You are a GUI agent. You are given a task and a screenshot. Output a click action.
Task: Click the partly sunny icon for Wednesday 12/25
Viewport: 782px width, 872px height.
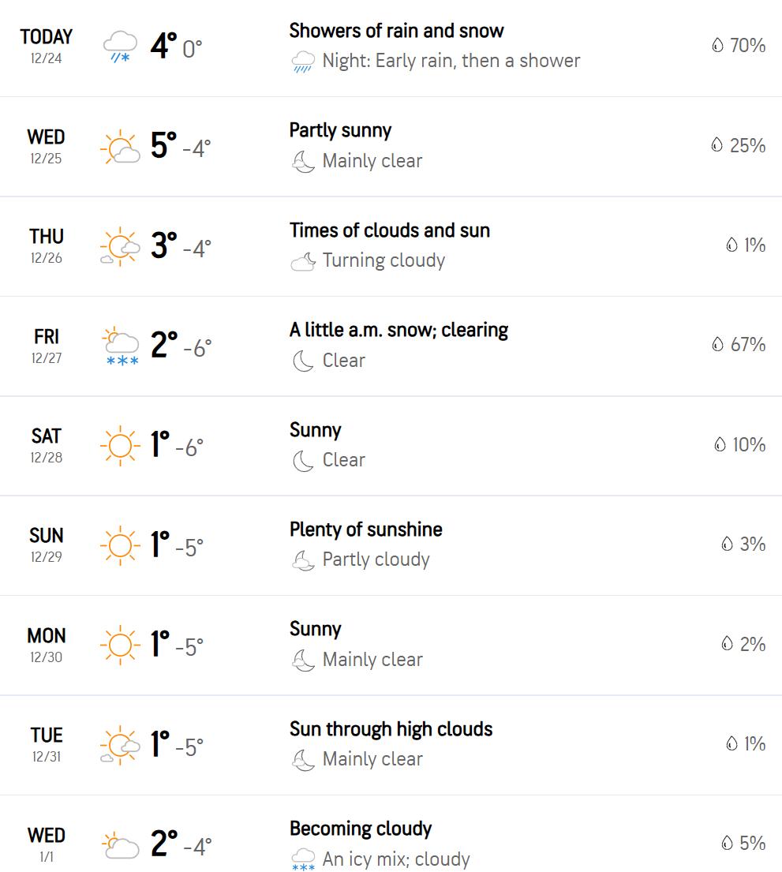[120, 148]
